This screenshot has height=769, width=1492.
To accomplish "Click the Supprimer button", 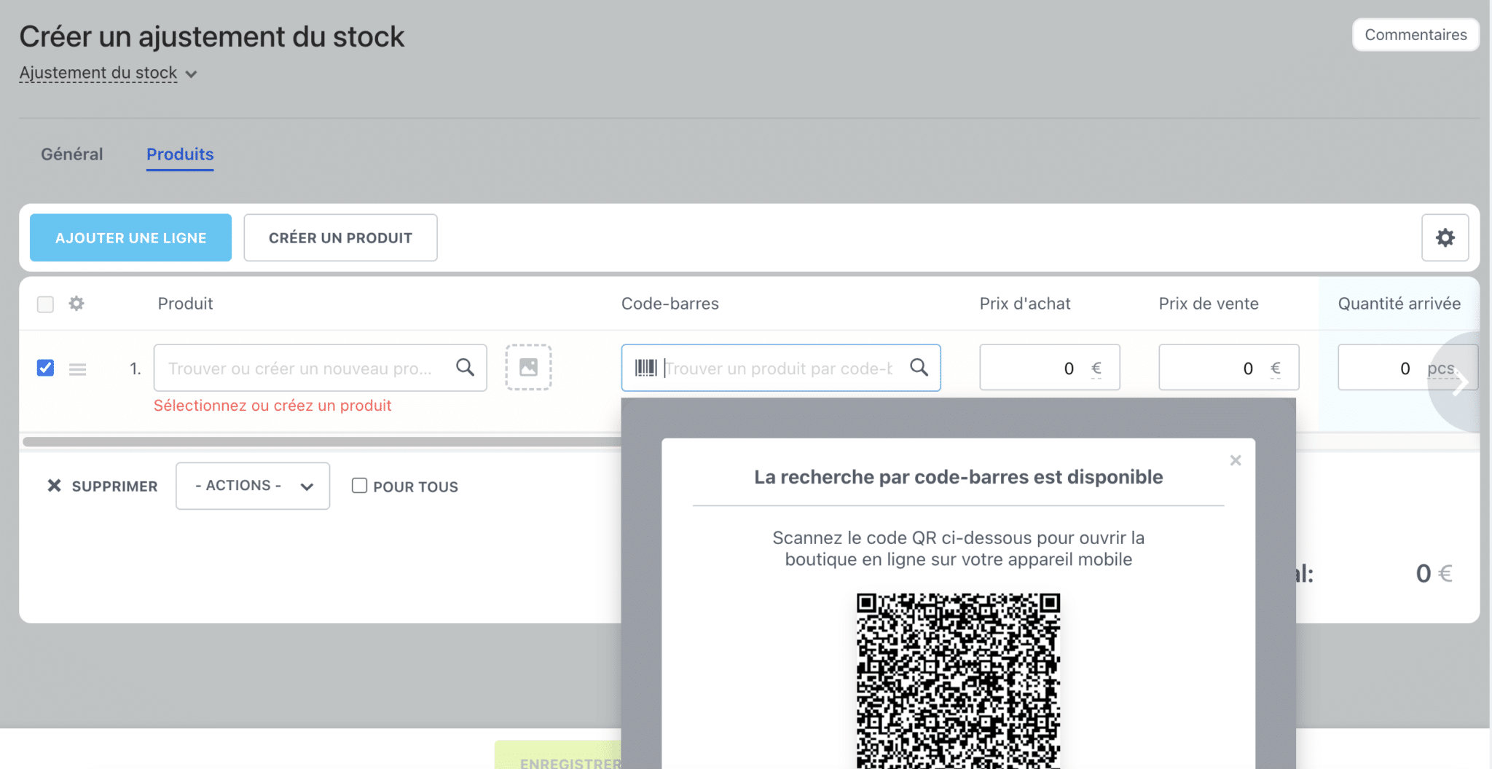I will click(102, 486).
